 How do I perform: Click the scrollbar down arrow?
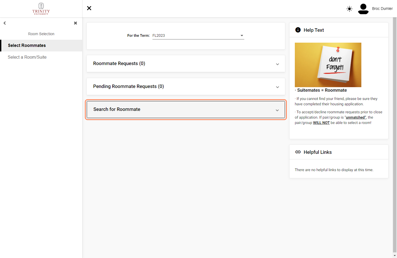[x=395, y=256]
